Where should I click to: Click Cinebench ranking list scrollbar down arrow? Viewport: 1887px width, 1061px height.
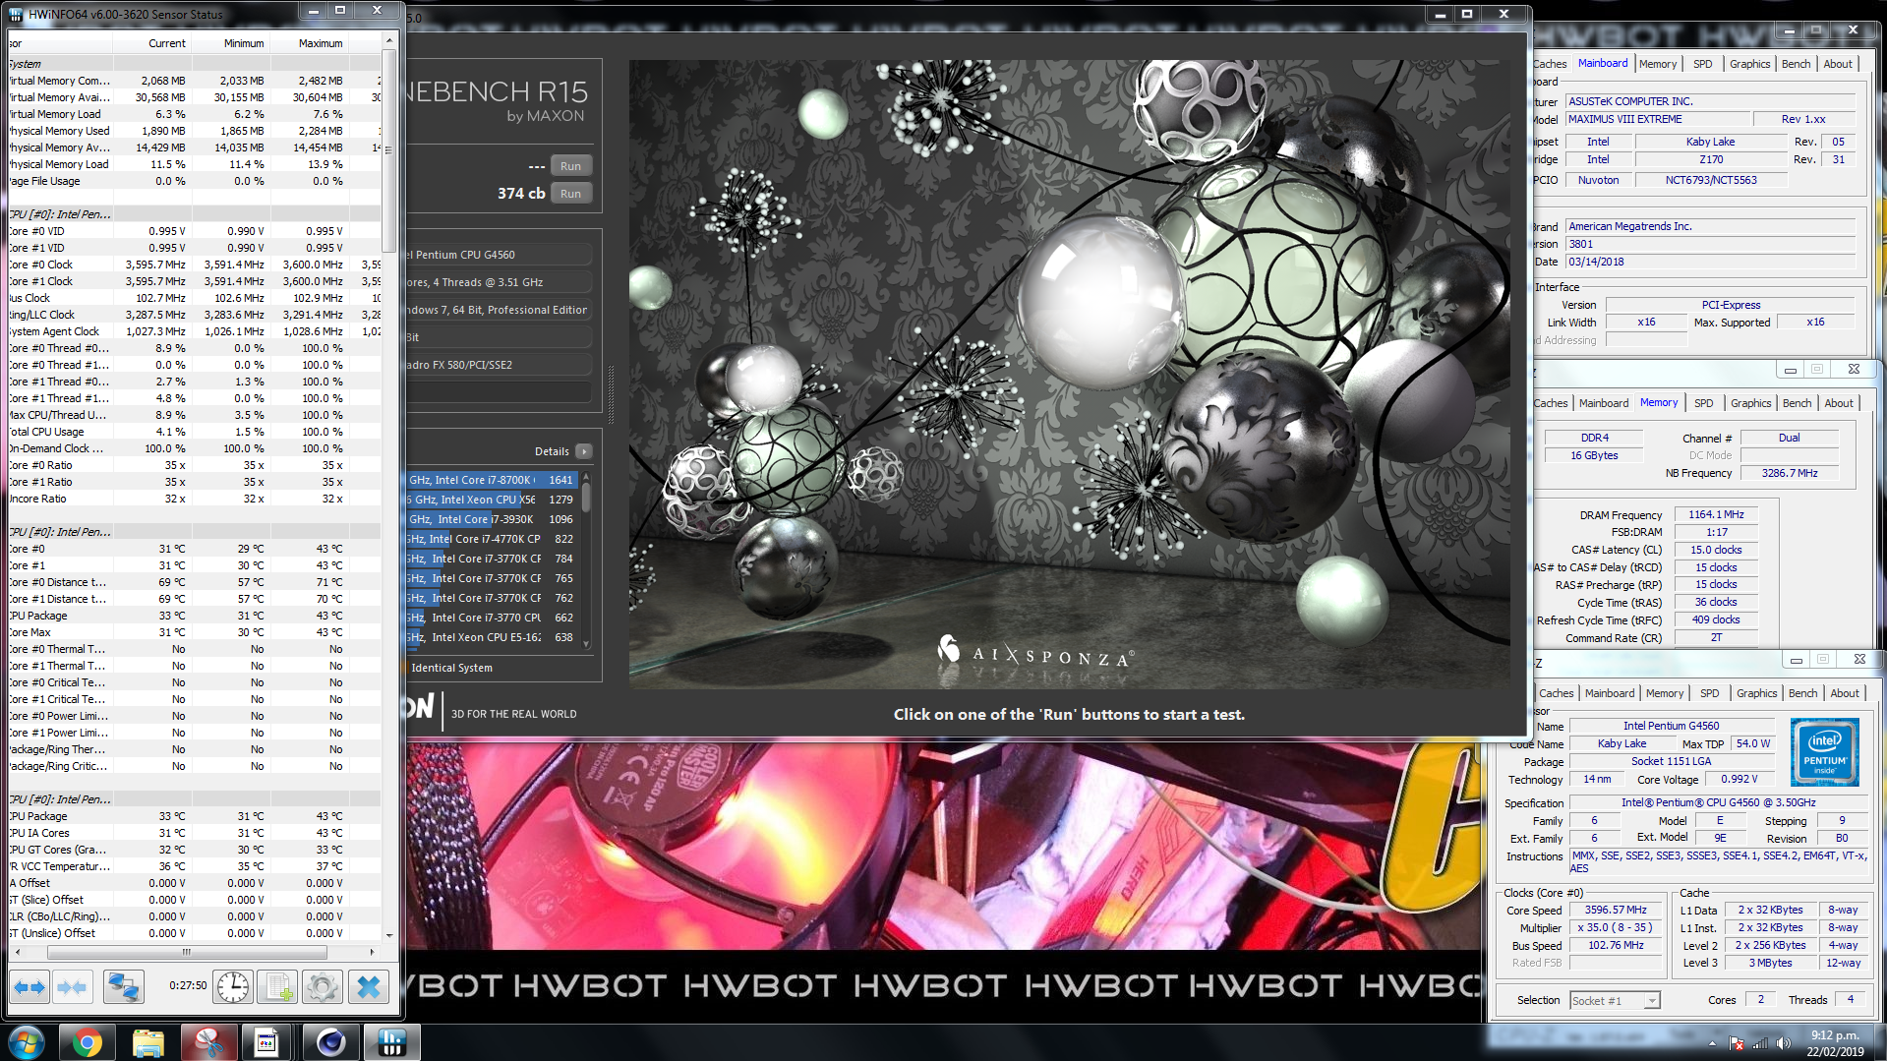(x=586, y=644)
